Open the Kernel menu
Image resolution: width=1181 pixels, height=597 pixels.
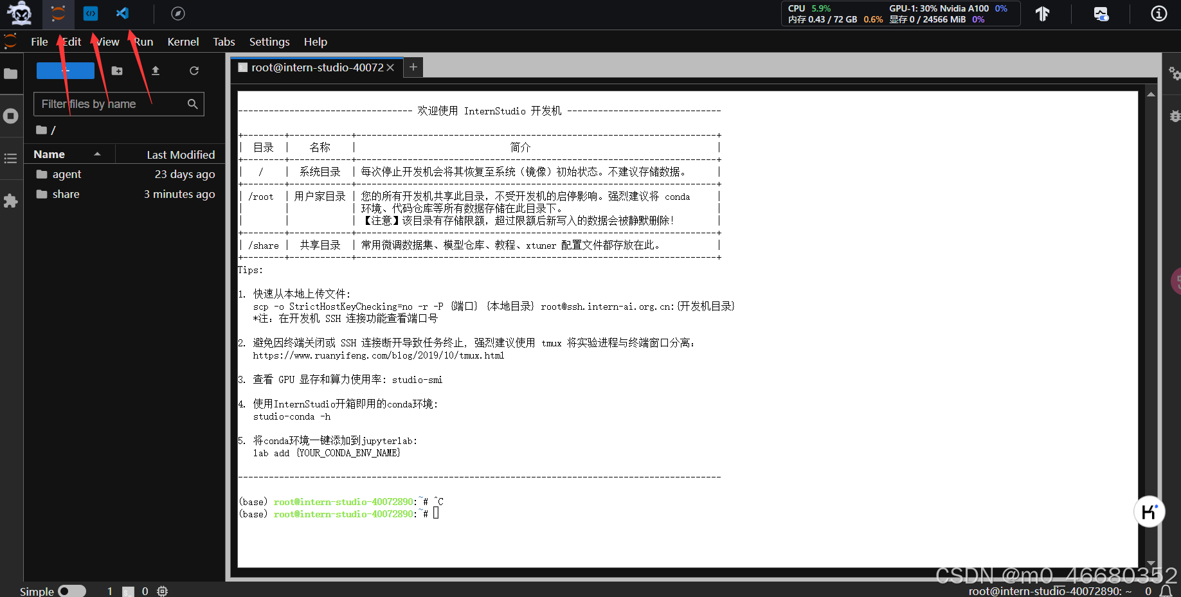coord(183,42)
